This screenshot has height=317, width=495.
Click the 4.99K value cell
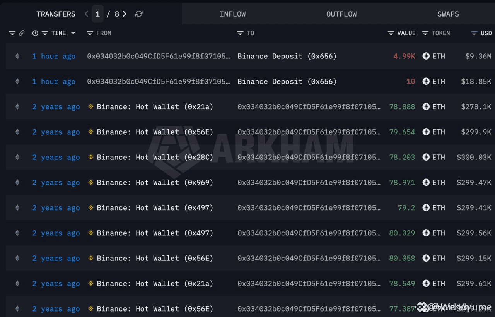click(x=404, y=56)
